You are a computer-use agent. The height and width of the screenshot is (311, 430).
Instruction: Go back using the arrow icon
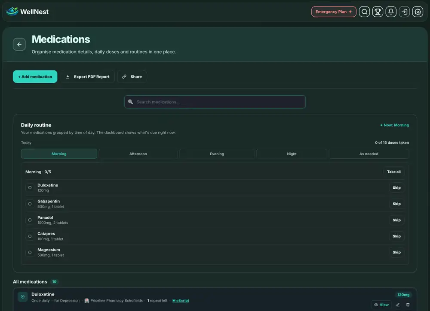pos(19,44)
